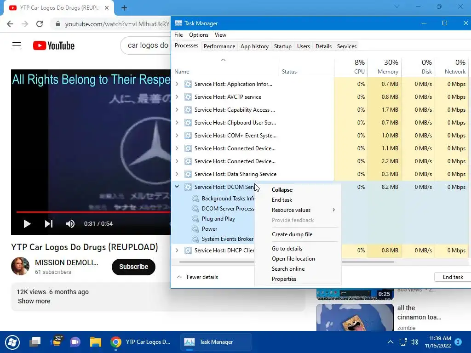471x353 pixels.
Task: Play the YouTube video
Action: tap(27, 224)
